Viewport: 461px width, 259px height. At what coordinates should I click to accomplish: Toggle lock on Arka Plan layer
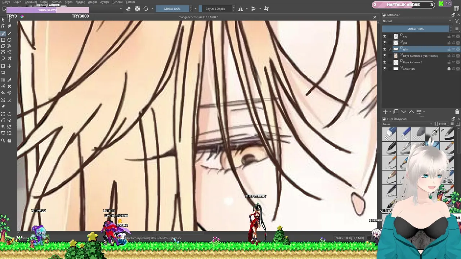[449, 69]
